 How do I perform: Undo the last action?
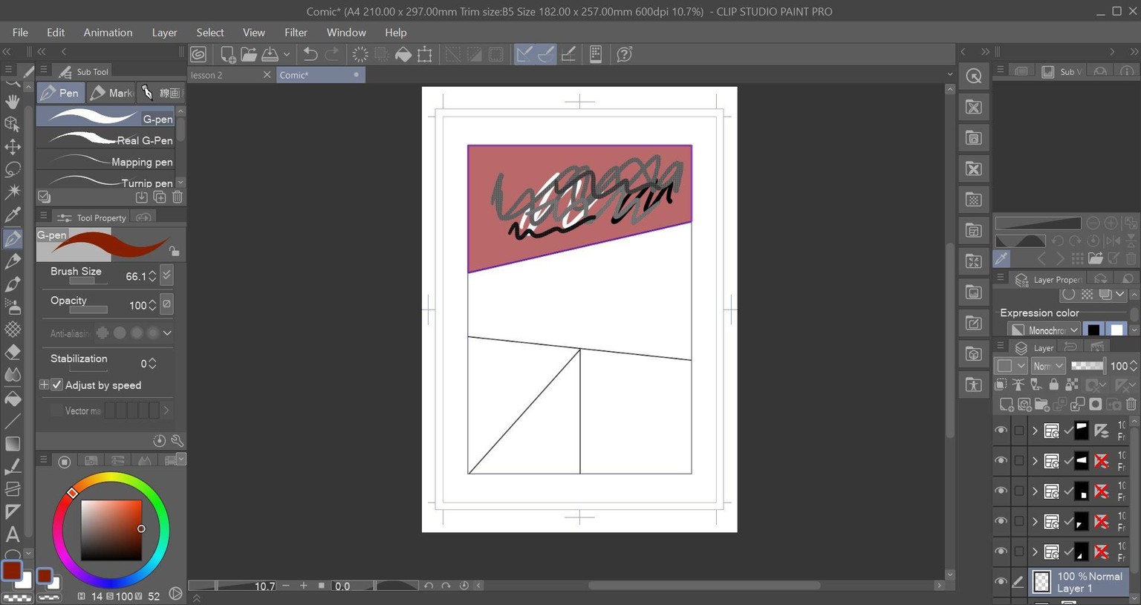311,54
